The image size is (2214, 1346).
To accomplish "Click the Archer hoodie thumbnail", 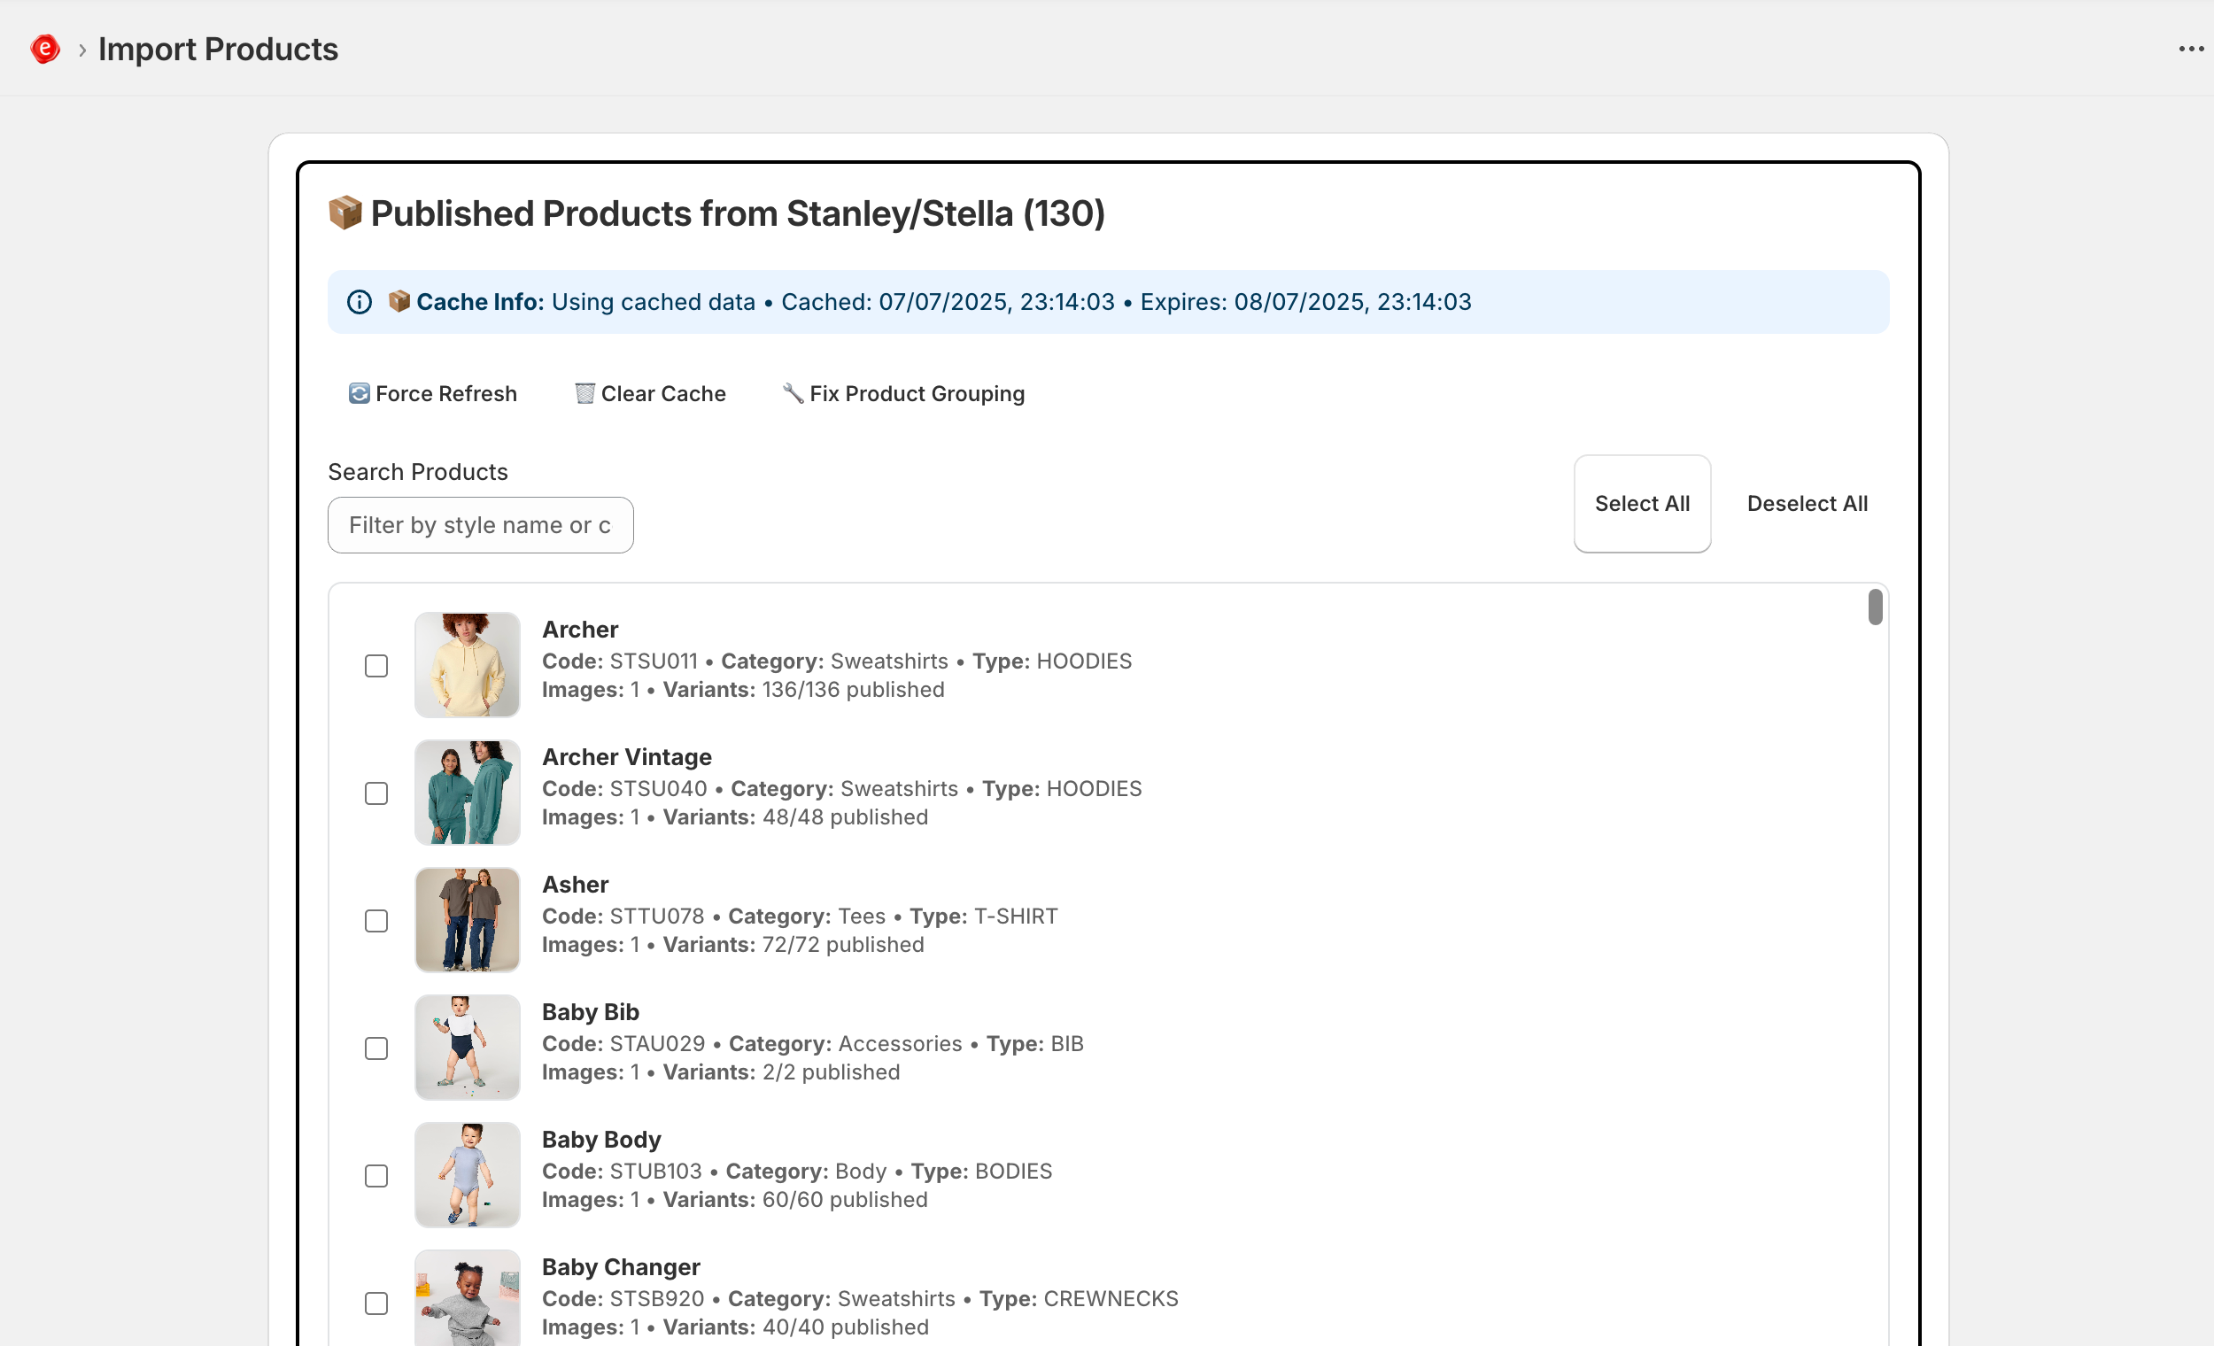I will 468,665.
